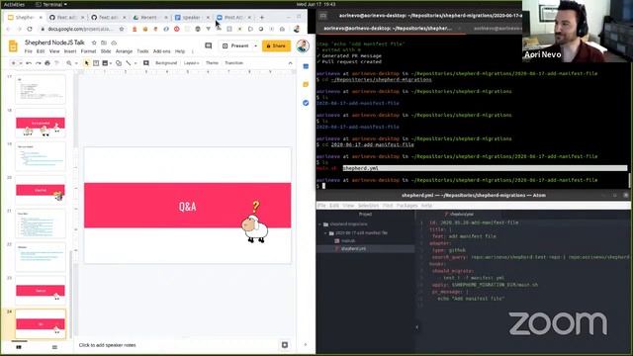The image size is (633, 356).
Task: Open the Layout dropdown
Action: [x=191, y=63]
